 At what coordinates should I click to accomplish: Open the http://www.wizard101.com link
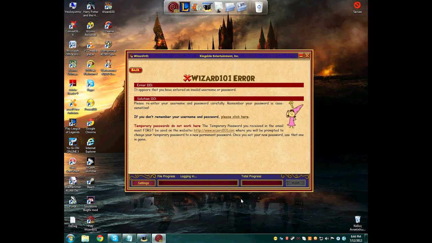[214, 130]
